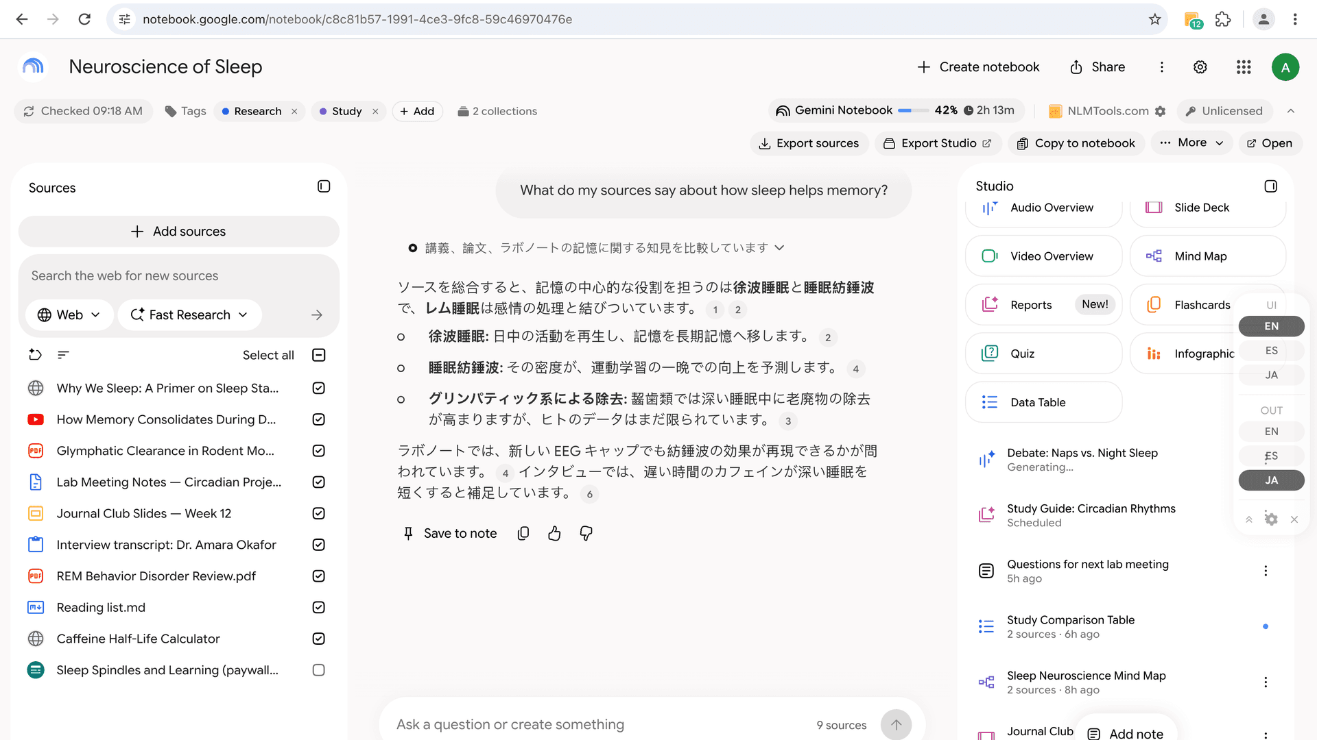Open options for Questions for next lab meeting
This screenshot has width=1317, height=740.
point(1266,571)
